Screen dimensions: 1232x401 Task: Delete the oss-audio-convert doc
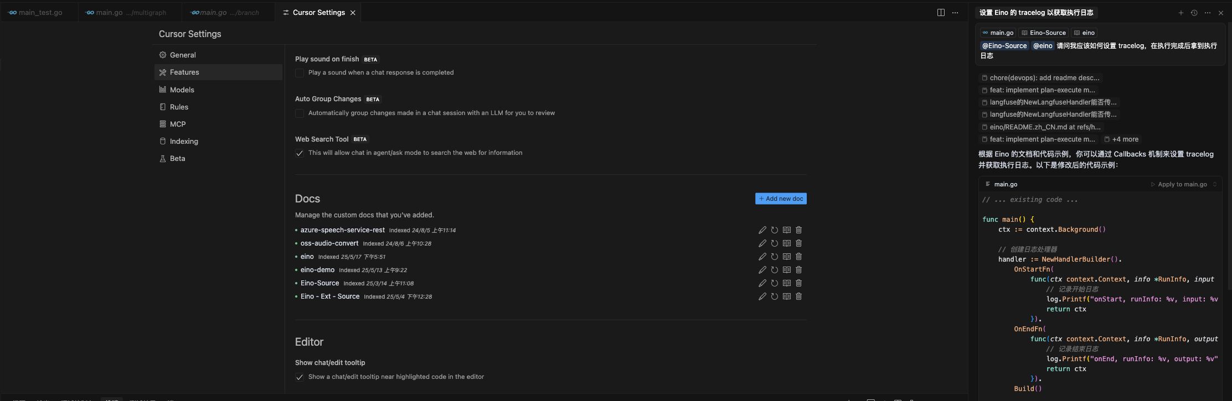(x=799, y=243)
